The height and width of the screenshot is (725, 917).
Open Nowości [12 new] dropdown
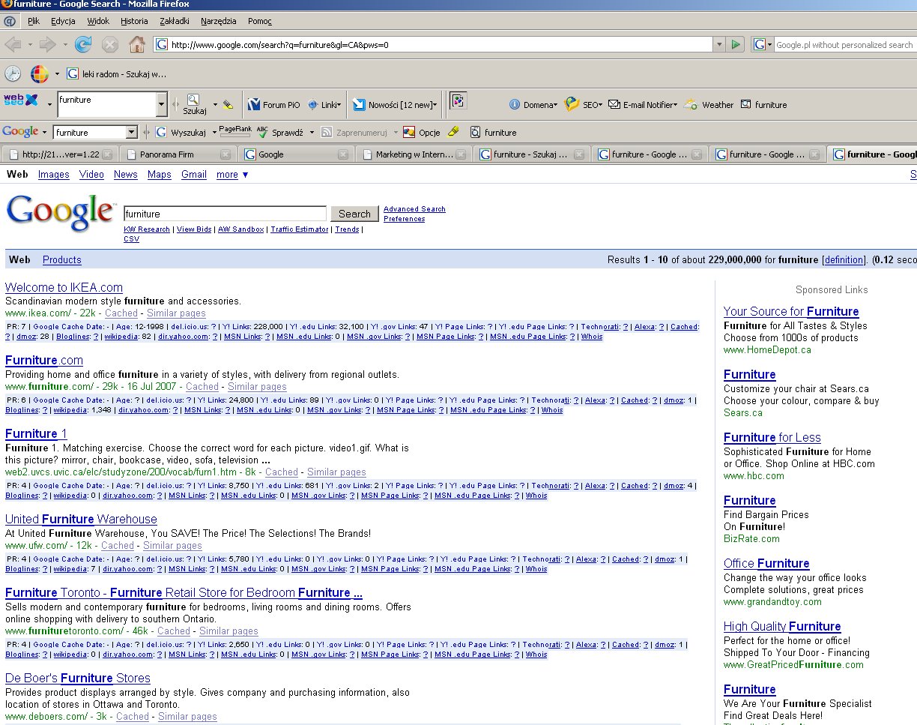pyautogui.click(x=395, y=105)
